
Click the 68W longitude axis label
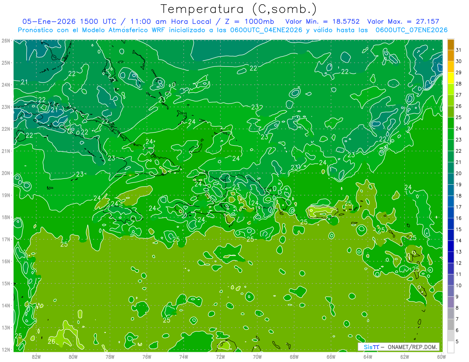[x=294, y=357]
